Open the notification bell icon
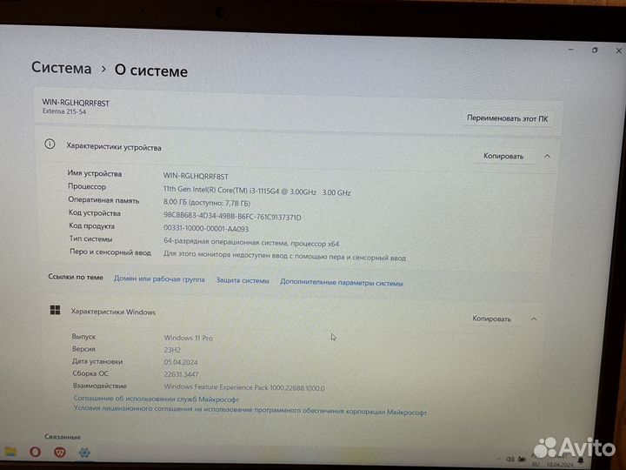 tap(581, 461)
